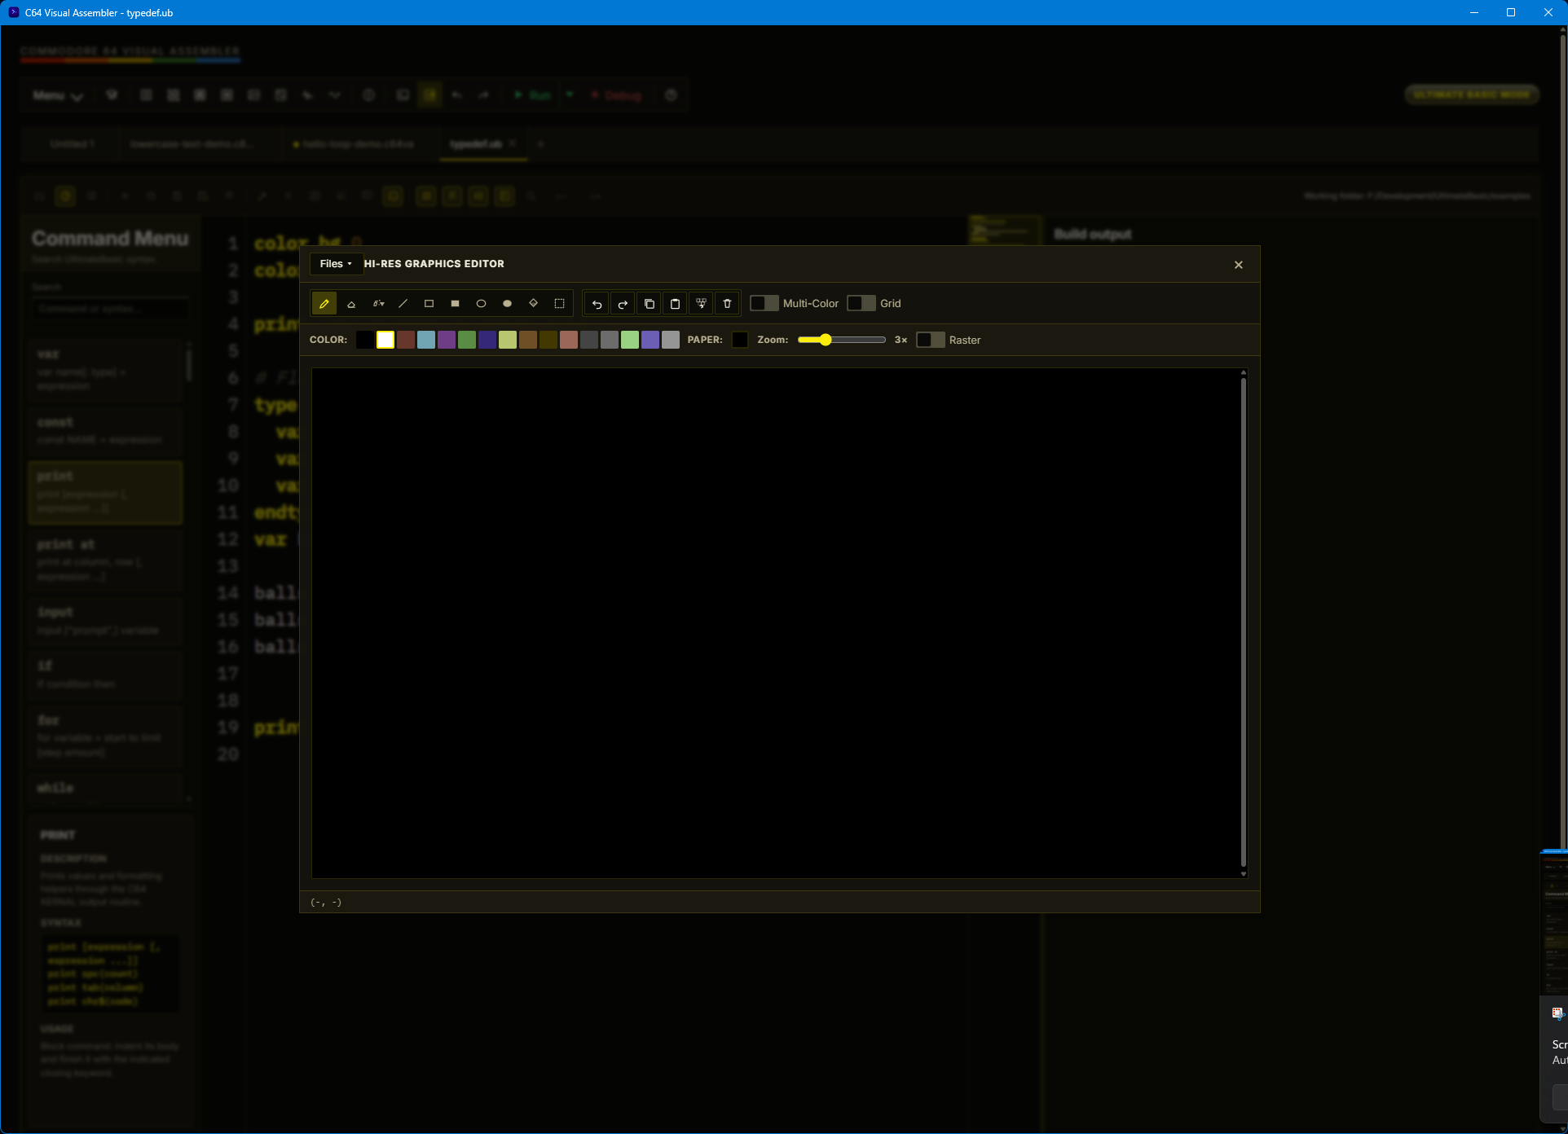The width and height of the screenshot is (1568, 1134).
Task: Click the cursor coordinates readout (-, -)
Action: 326,903
